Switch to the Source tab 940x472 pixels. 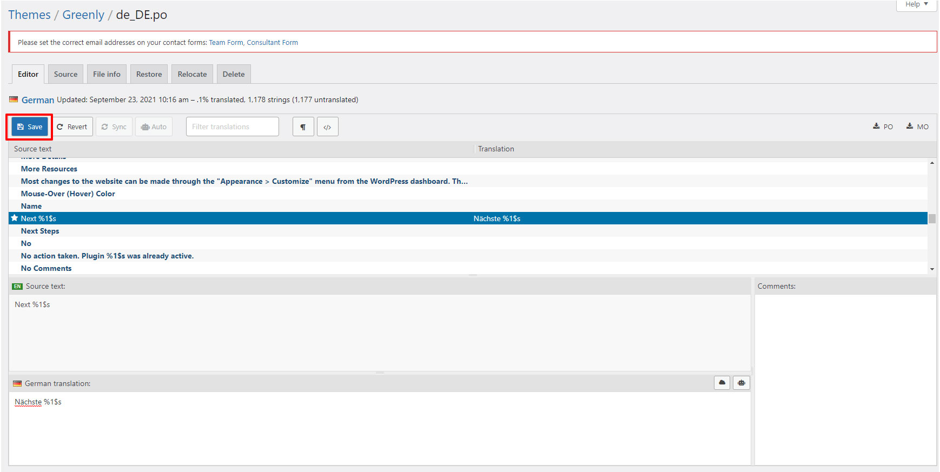coord(65,75)
